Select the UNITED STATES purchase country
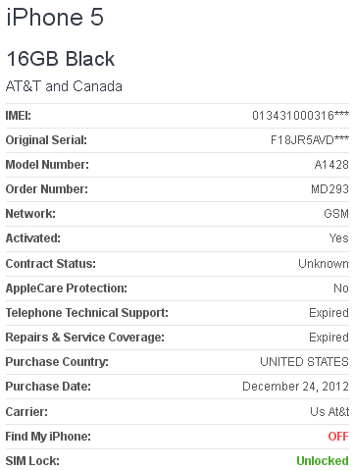Viewport: 354px width, 470px height. 304,362
